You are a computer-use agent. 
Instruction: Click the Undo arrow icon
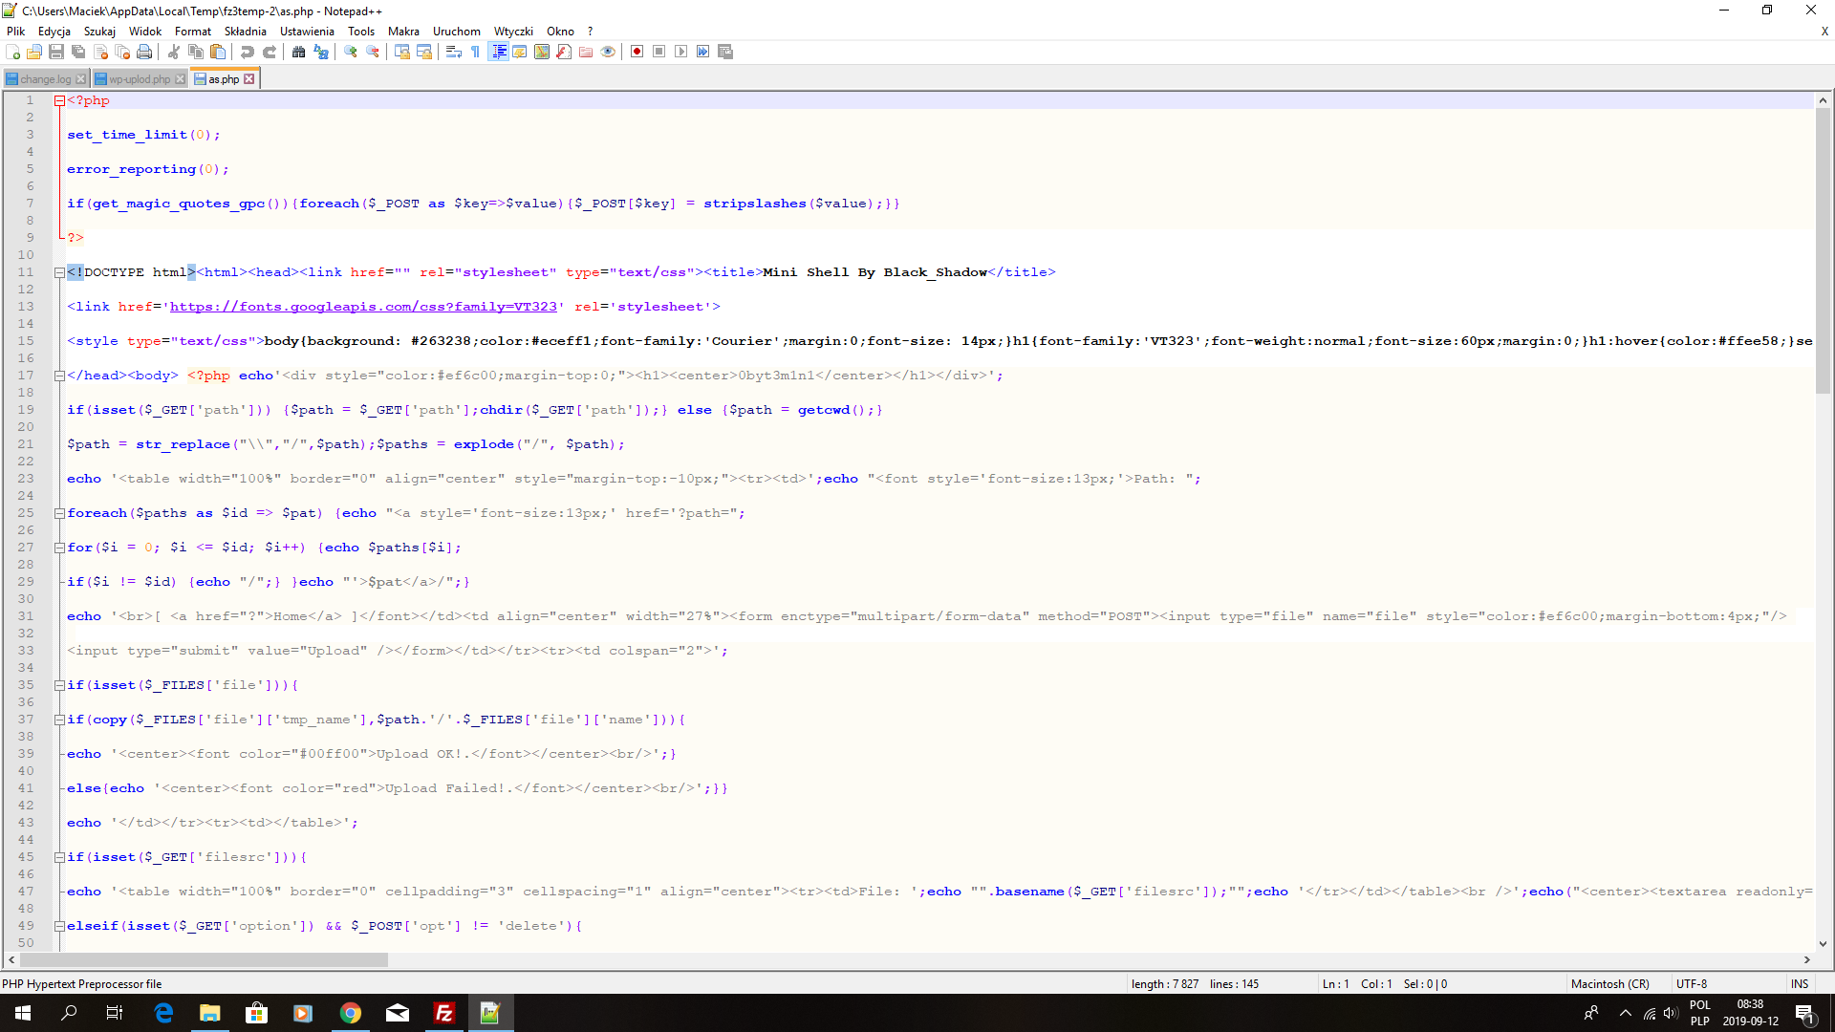click(x=248, y=52)
